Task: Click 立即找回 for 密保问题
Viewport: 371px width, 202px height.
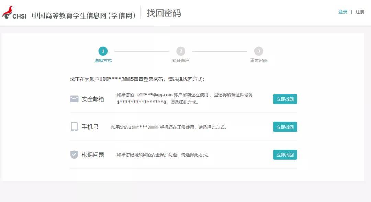Action: [x=285, y=155]
